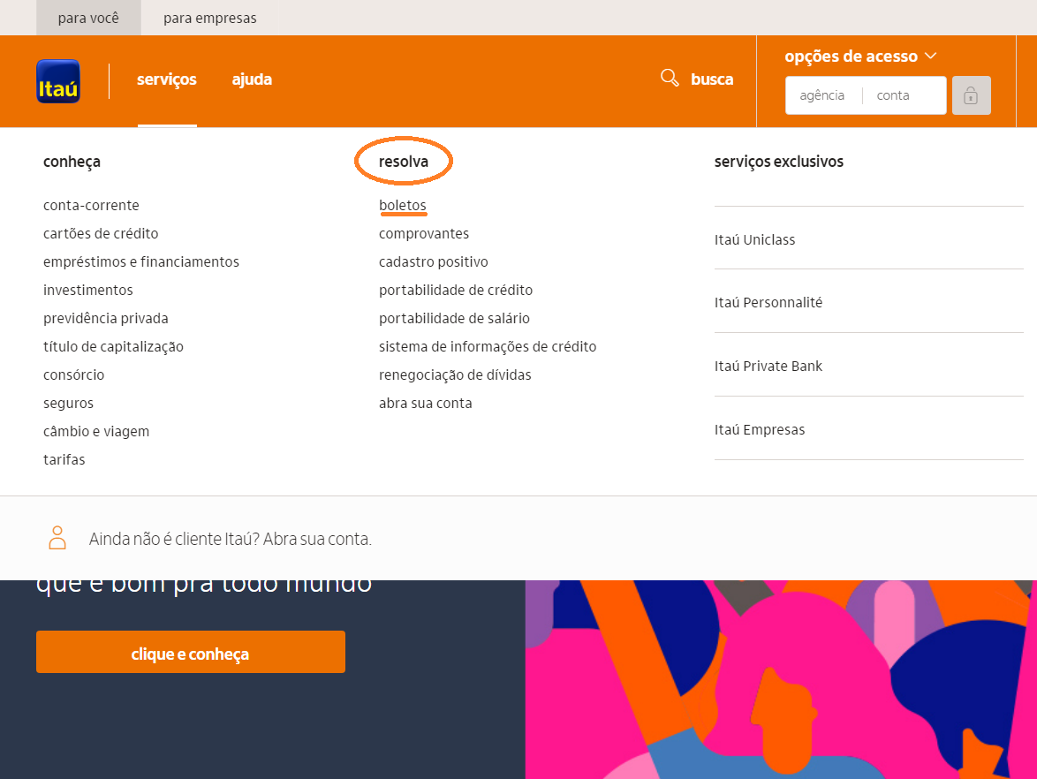Click the conheça column heading
This screenshot has width=1037, height=779.
[x=72, y=162]
